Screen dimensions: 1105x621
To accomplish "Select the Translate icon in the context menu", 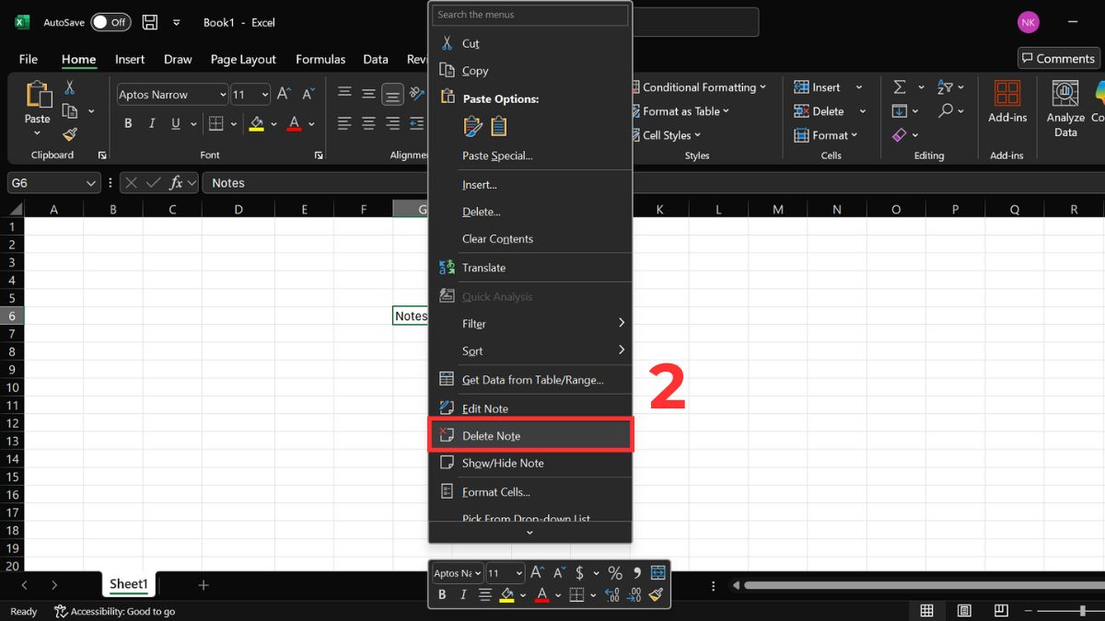I will (446, 267).
